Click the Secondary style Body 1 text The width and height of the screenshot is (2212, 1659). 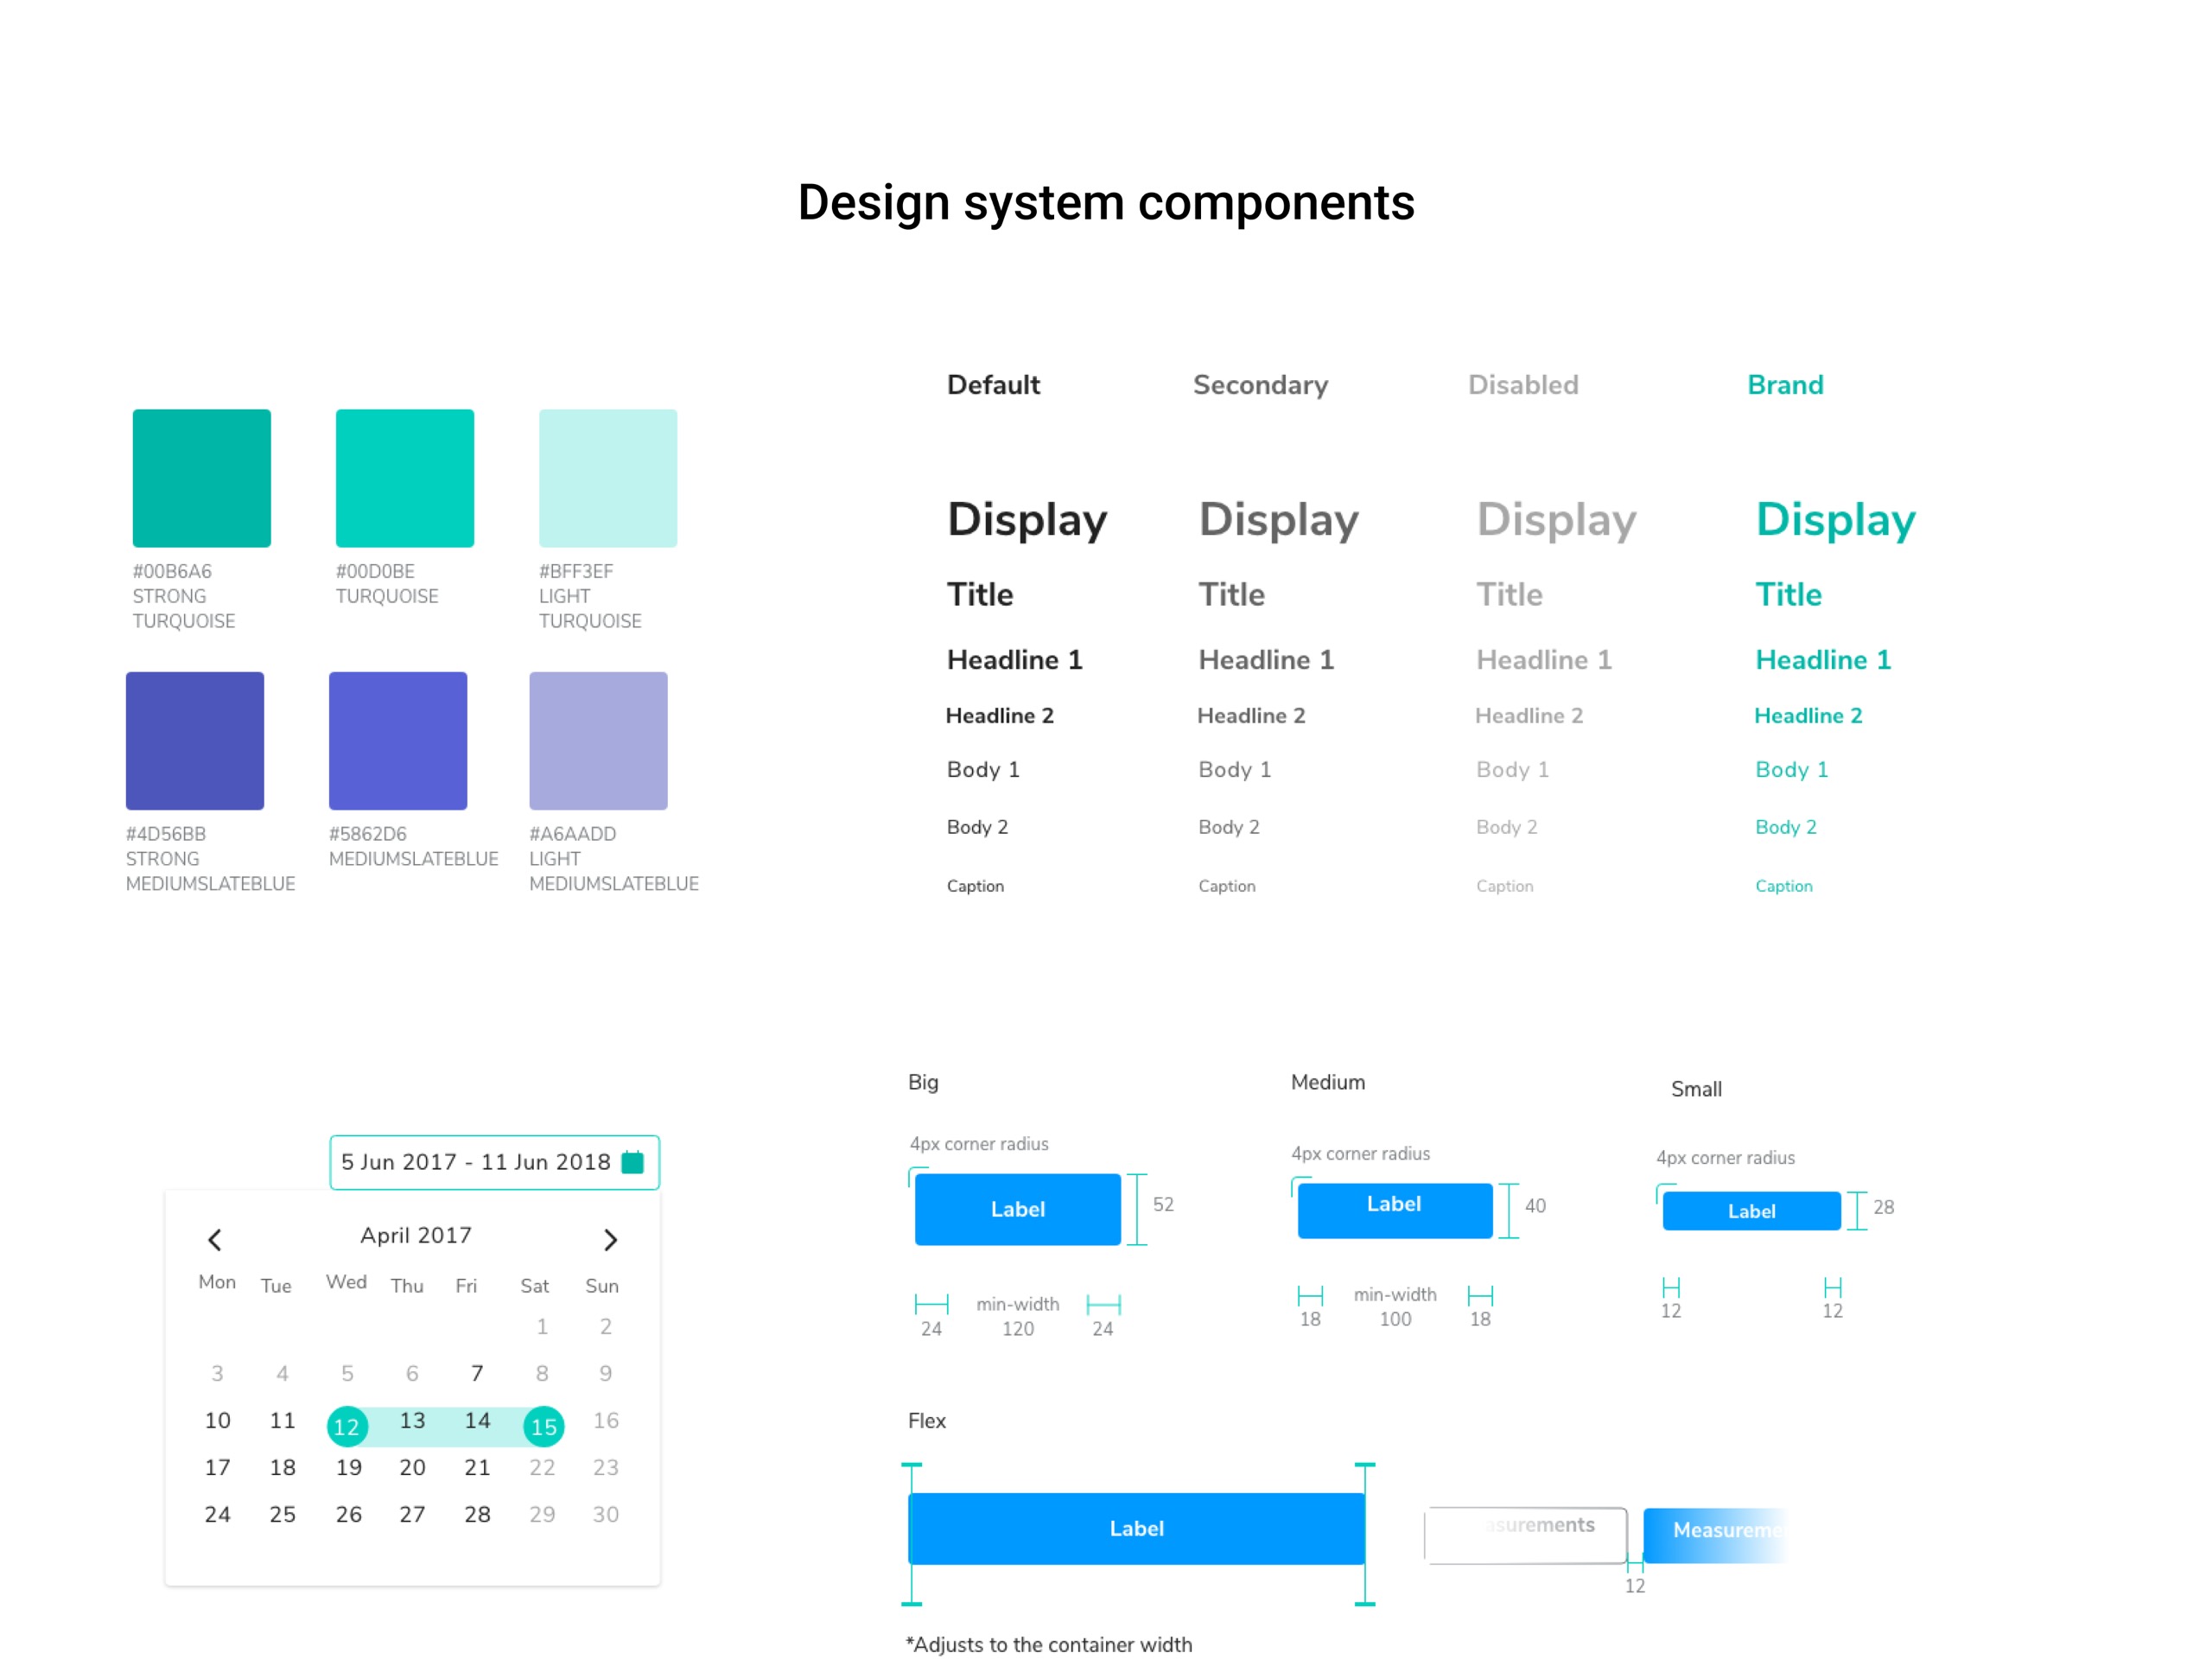click(x=1234, y=770)
